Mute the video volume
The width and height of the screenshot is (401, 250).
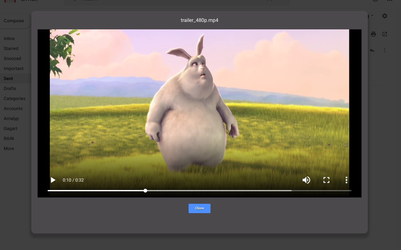306,180
